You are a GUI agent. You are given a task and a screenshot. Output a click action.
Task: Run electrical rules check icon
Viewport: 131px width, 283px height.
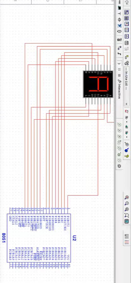pos(127,111)
